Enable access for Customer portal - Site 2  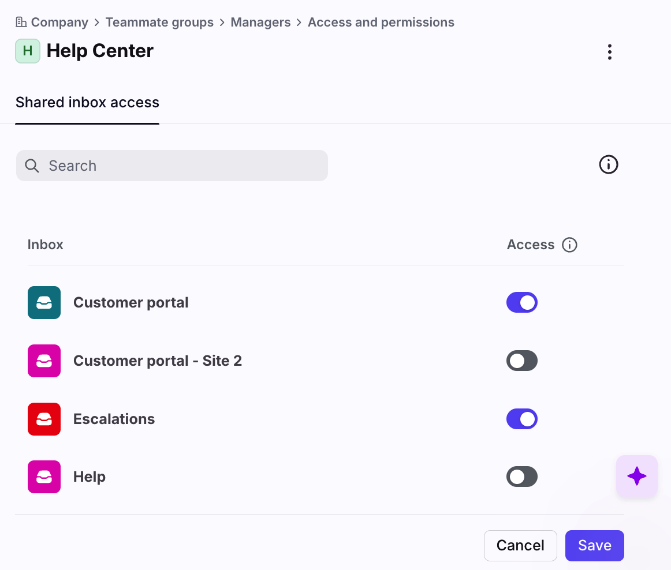pos(521,361)
